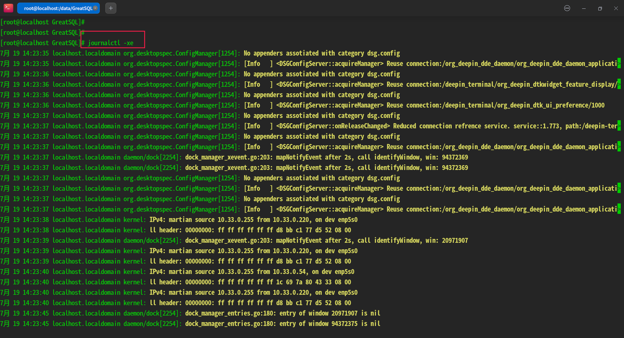This screenshot has width=624, height=338.
Task: Click 14:23:39 martian source kernel line
Action: [x=179, y=251]
